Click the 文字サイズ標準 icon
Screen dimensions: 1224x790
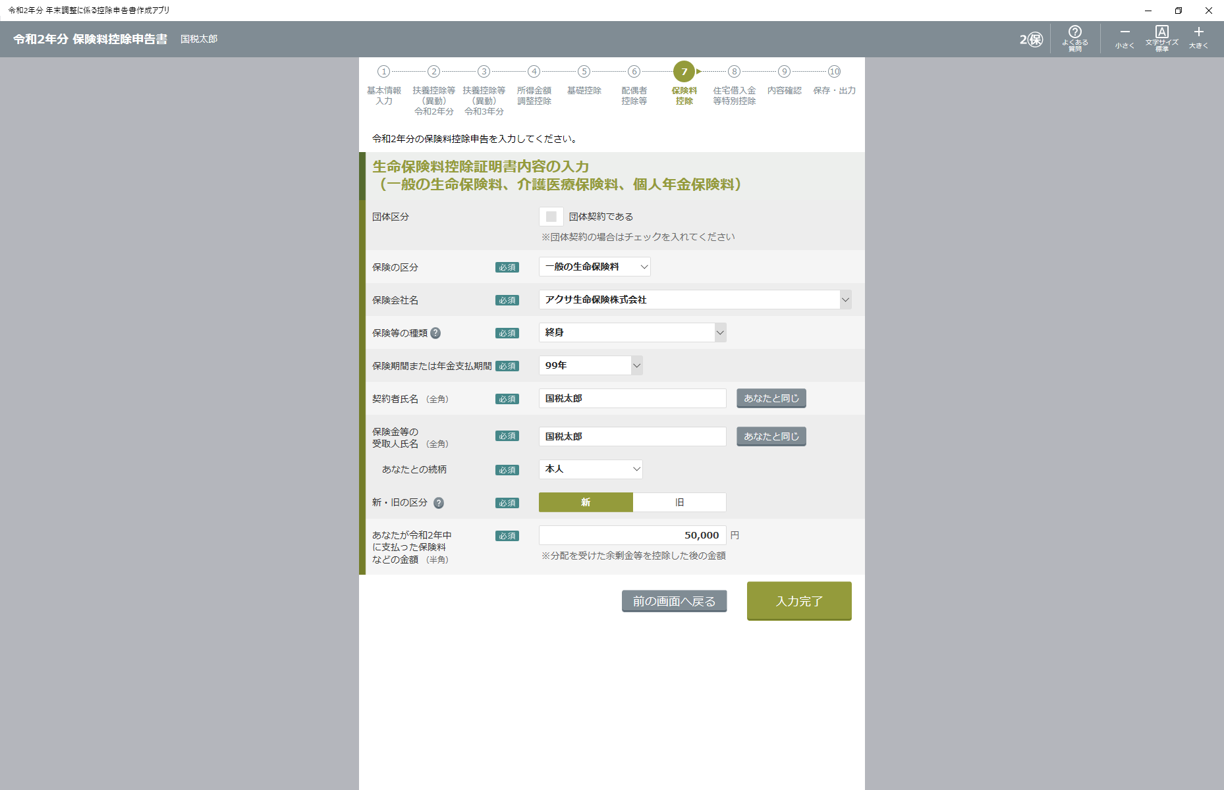pos(1161,38)
